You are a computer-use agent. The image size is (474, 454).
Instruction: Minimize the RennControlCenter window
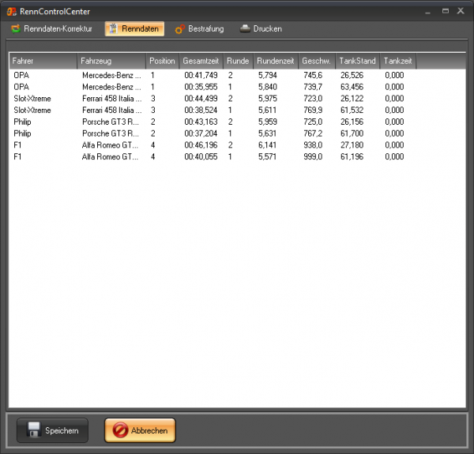(x=427, y=12)
